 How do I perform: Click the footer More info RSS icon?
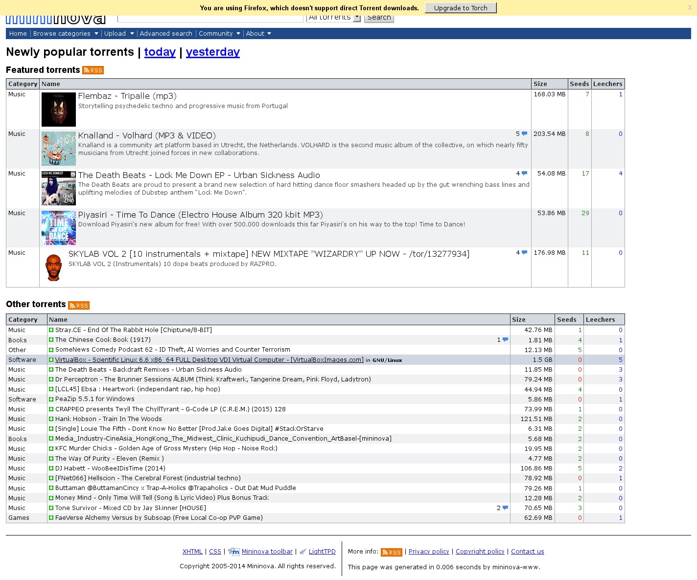click(x=392, y=552)
